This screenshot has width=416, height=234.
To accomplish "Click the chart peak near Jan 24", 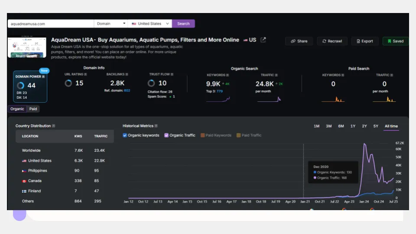I will 364,144.
